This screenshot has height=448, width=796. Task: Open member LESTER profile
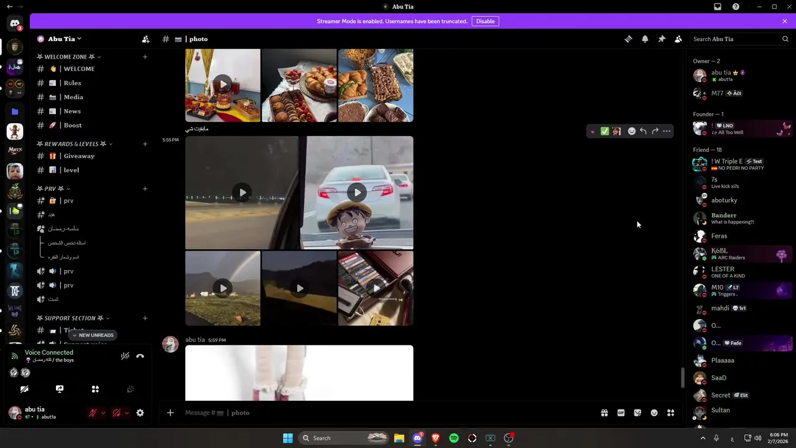(740, 272)
